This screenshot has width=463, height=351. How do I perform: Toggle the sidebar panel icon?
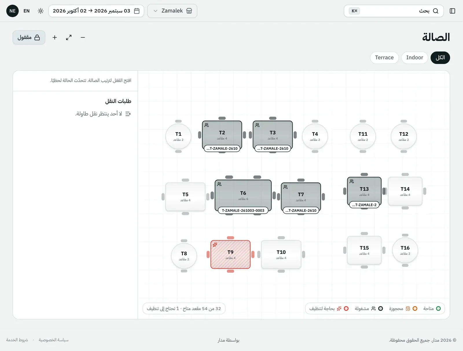[452, 11]
